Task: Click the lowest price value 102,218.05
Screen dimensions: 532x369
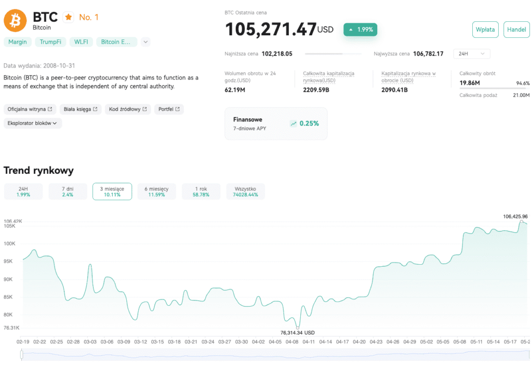Action: pos(277,54)
